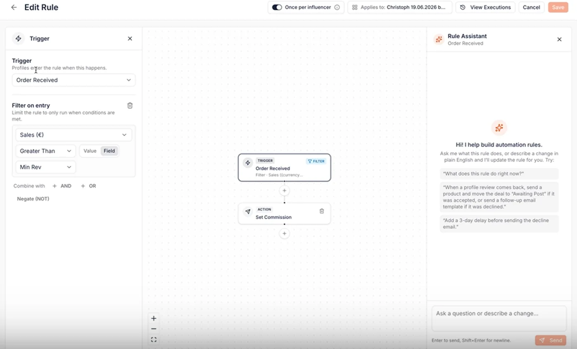Add a step after the trigger node
Viewport: 577px width, 349px height.
[284, 190]
